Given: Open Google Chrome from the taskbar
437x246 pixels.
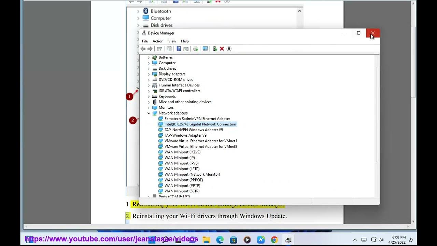Looking at the screenshot, I should [x=274, y=240].
